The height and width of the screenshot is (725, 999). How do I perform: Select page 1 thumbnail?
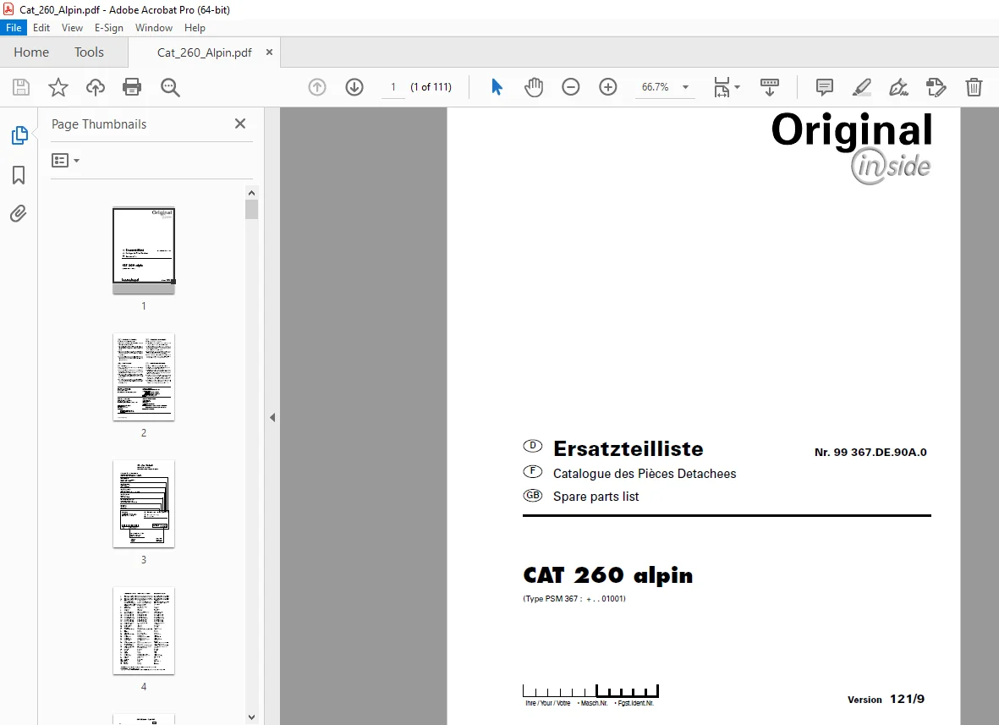click(x=143, y=250)
